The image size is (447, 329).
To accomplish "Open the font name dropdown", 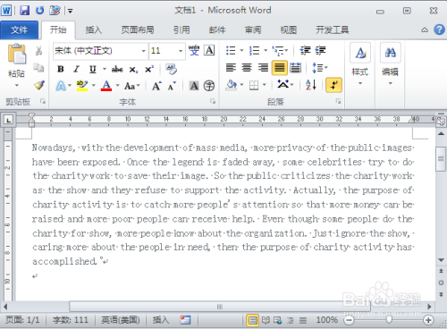I will tap(144, 51).
